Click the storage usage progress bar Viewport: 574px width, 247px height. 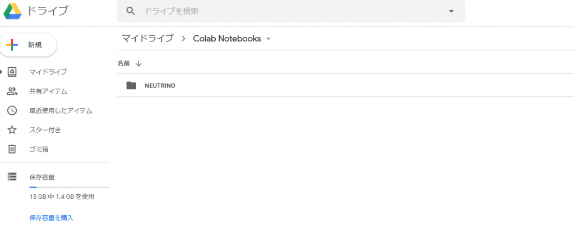69,188
